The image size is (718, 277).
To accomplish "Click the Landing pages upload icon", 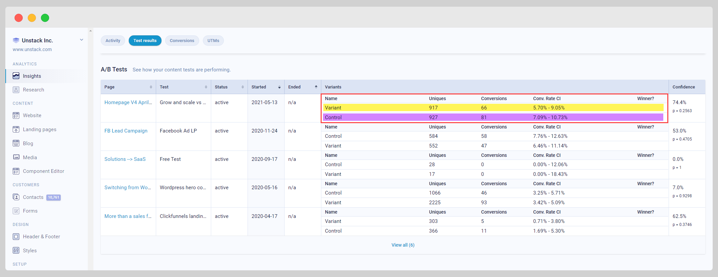I will (16, 129).
